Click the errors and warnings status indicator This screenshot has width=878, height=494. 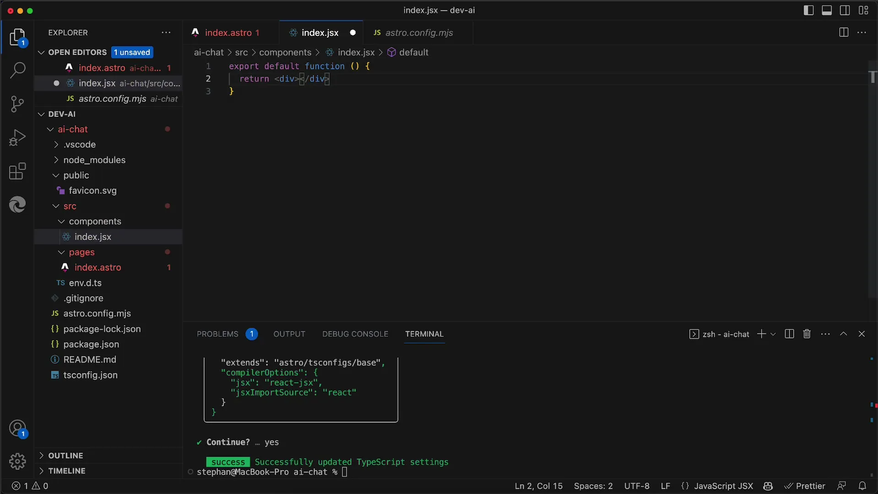(x=30, y=486)
